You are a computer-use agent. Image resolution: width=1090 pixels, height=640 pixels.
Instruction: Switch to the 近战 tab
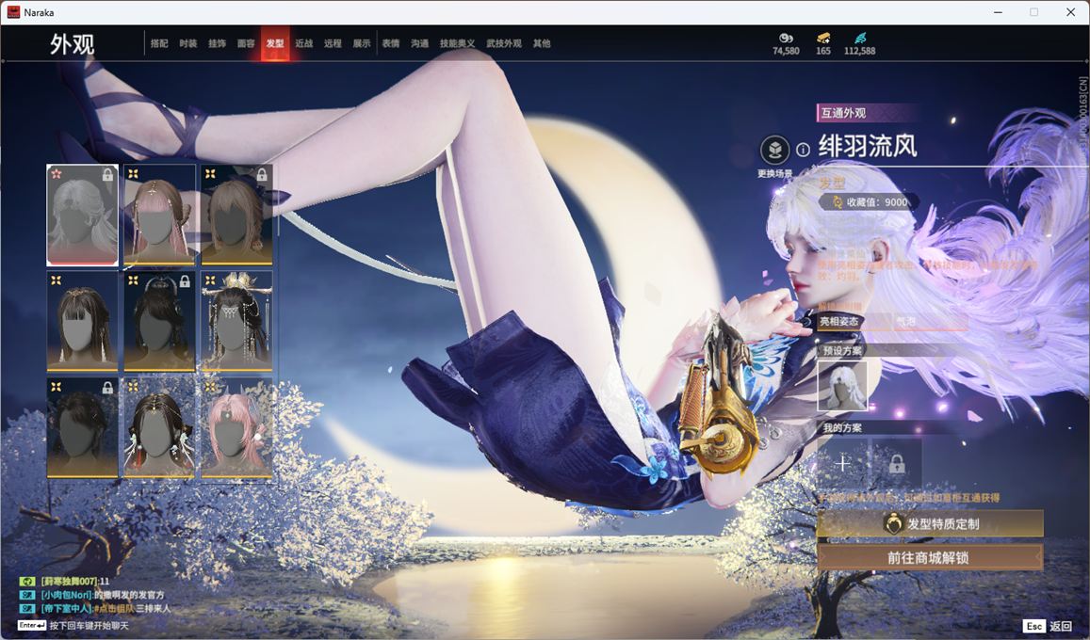point(303,43)
